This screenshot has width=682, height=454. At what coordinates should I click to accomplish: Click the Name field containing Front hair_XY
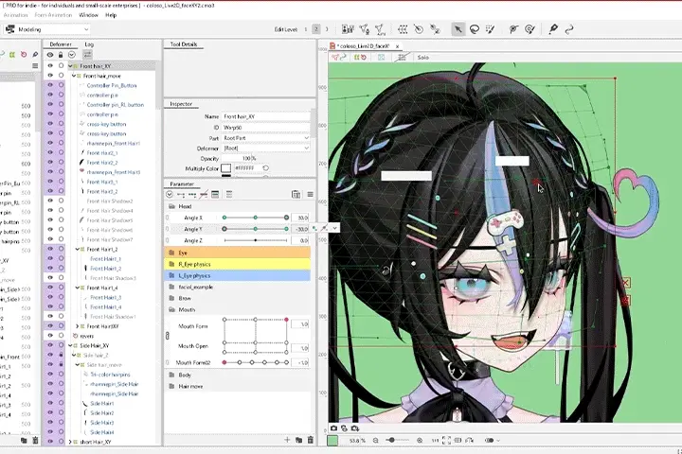266,116
